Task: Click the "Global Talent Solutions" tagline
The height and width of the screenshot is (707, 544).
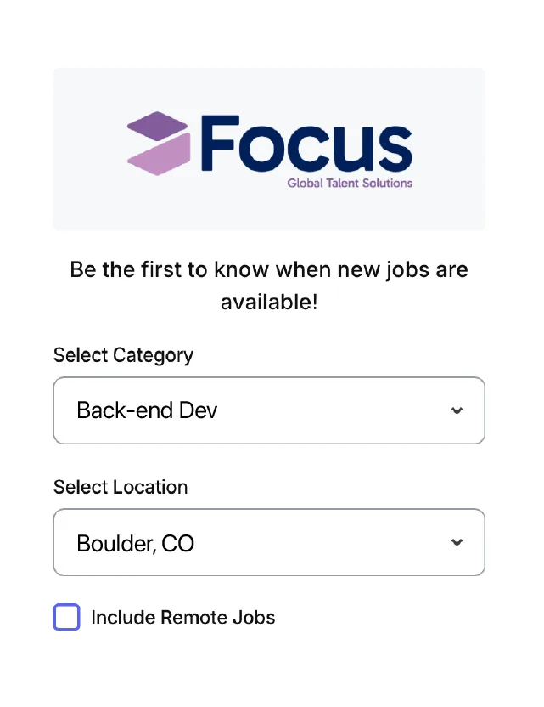Action: [x=350, y=183]
